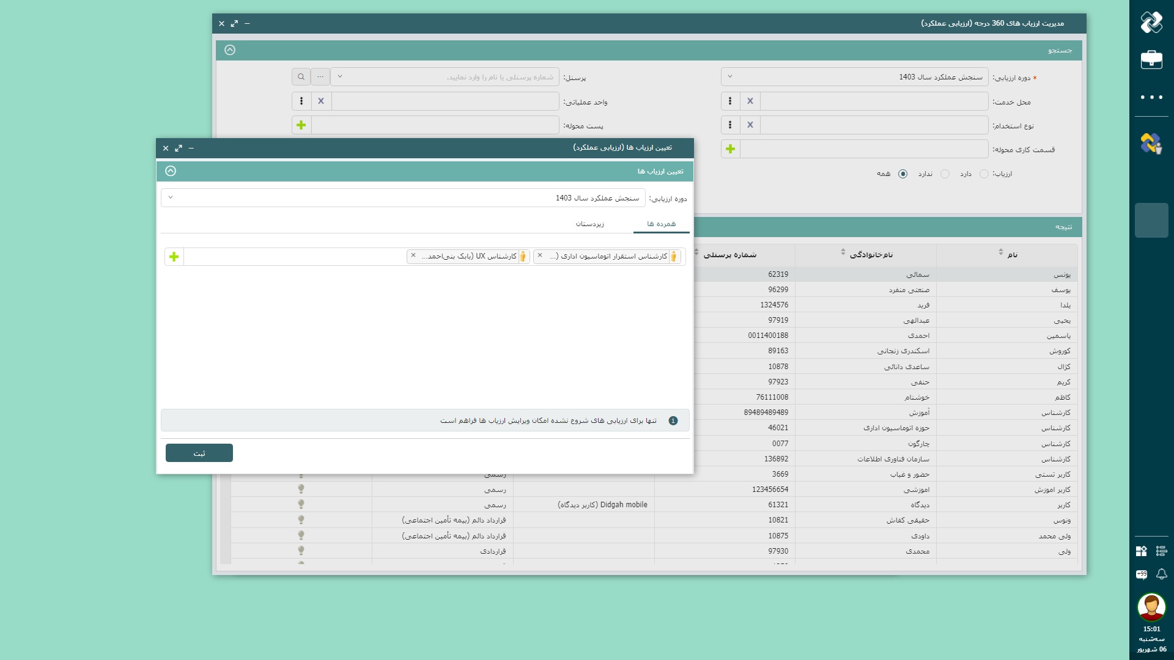Click green plus for قسمت کاری محوله

[x=730, y=149]
